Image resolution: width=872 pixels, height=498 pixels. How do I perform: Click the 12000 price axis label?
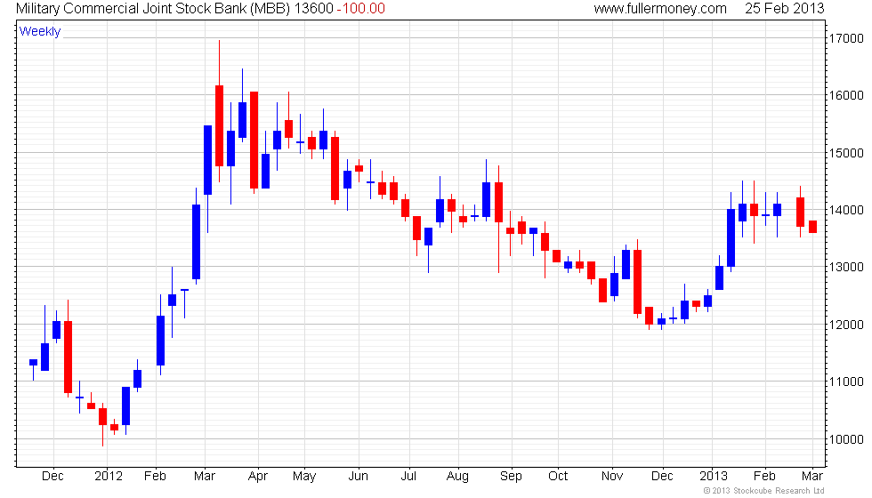846,325
